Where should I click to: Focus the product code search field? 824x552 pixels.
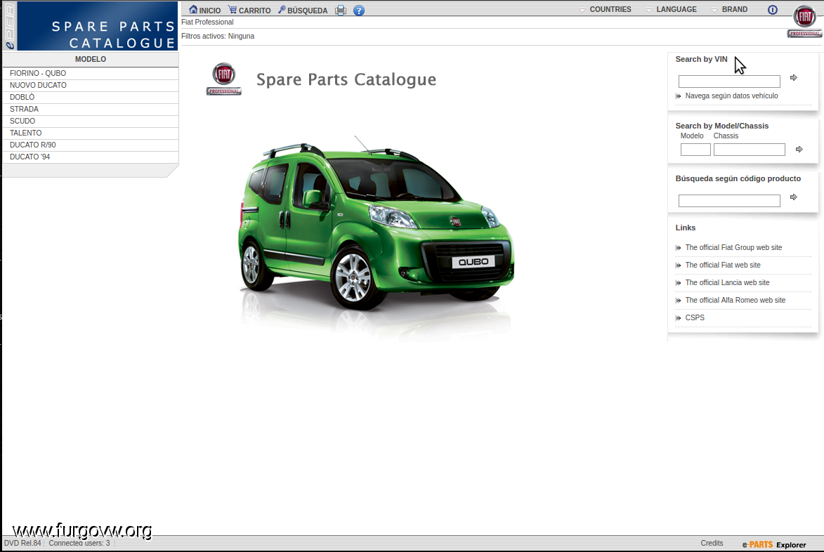click(x=729, y=201)
